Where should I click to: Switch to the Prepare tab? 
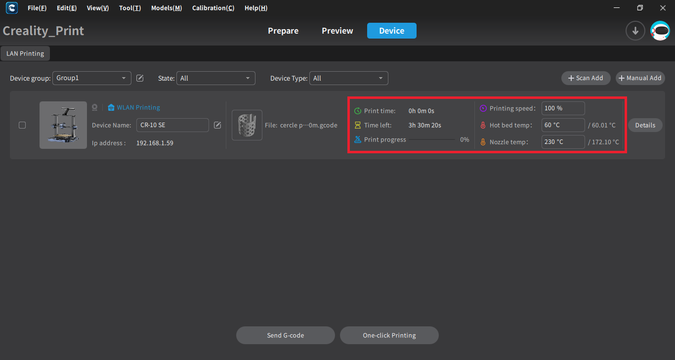click(283, 31)
